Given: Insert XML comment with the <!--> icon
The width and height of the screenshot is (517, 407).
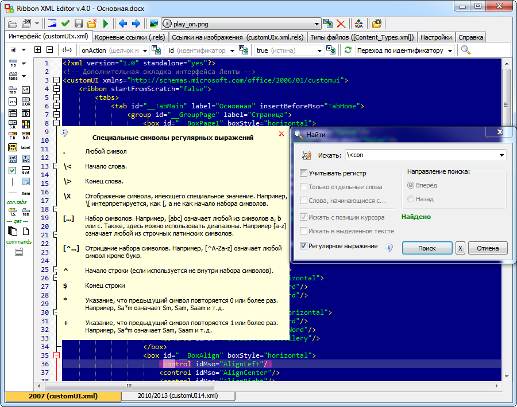Looking at the screenshot, I should (x=67, y=50).
